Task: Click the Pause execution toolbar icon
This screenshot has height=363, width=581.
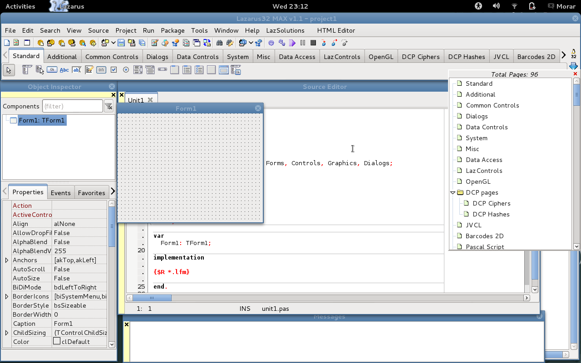Action: [303, 43]
